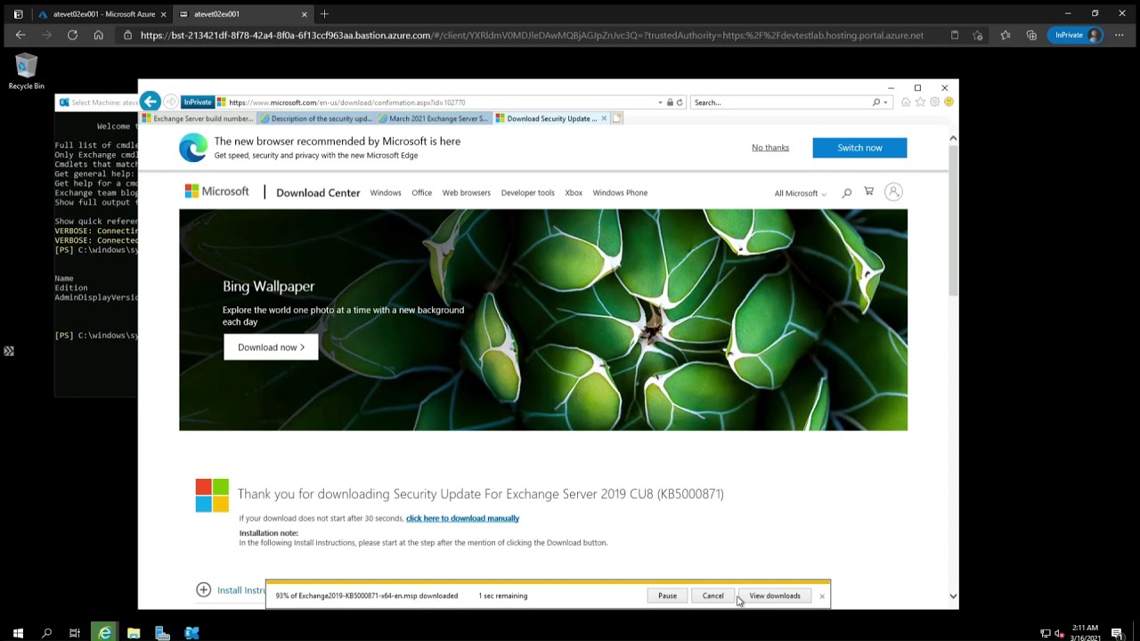The width and height of the screenshot is (1140, 641).
Task: Open the Windows Phone menu item
Action: pos(620,192)
